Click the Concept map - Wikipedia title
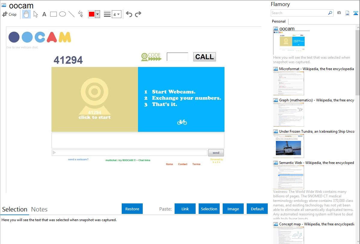Screen dimensions: 360x244 (x=316, y=224)
